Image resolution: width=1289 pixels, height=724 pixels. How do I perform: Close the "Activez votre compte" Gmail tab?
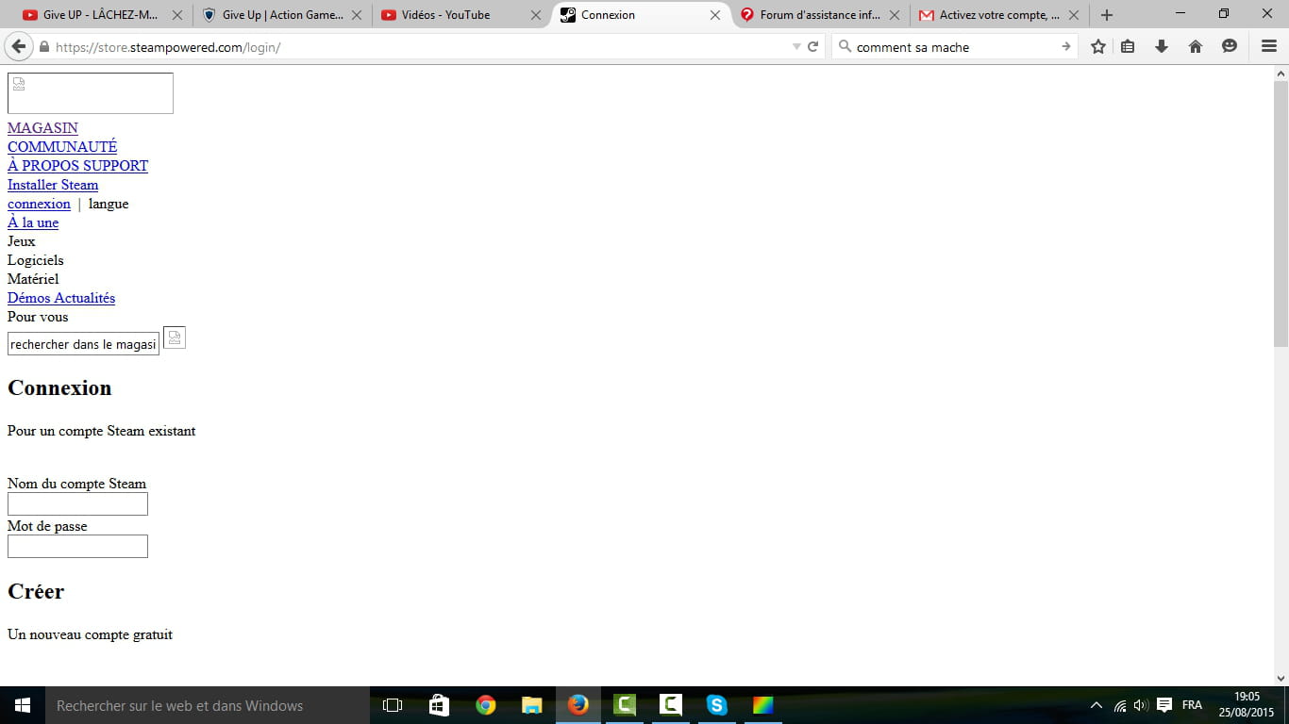click(x=1073, y=15)
